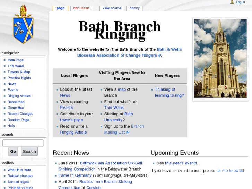Open Events in the navigation sidebar
This screenshot has width=252, height=189.
(x=13, y=90)
